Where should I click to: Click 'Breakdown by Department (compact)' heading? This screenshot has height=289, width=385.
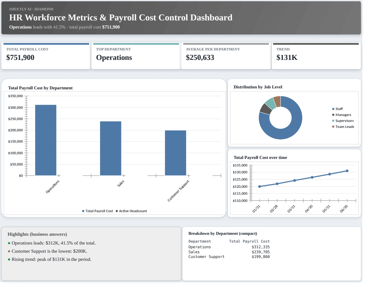pos(223,234)
